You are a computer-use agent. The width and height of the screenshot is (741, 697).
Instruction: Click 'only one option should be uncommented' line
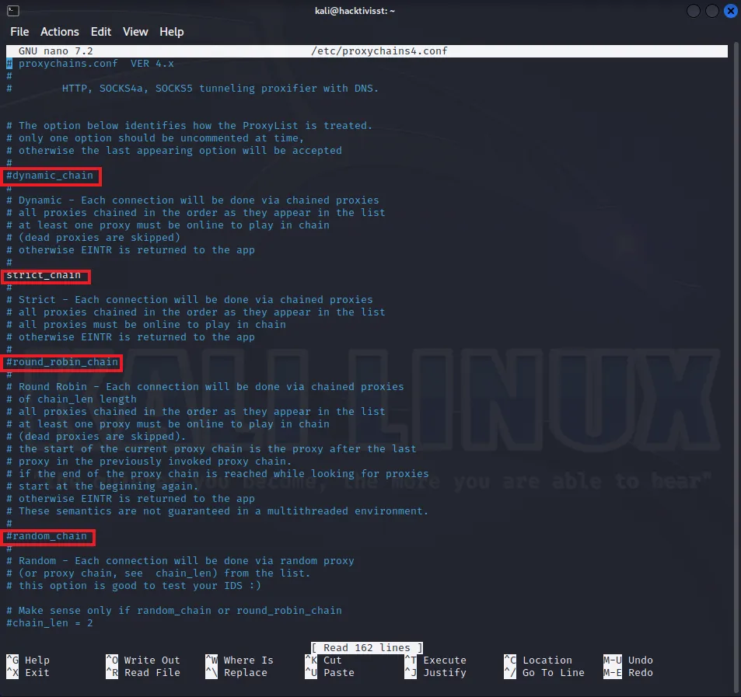155,138
